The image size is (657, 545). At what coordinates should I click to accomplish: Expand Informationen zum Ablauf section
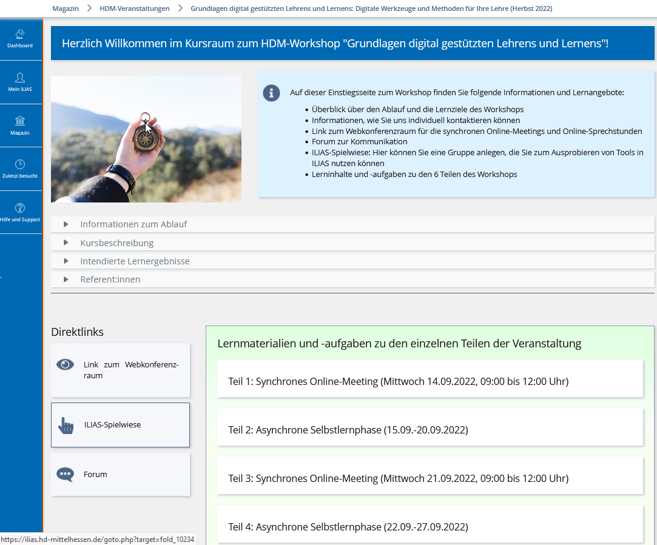point(133,224)
